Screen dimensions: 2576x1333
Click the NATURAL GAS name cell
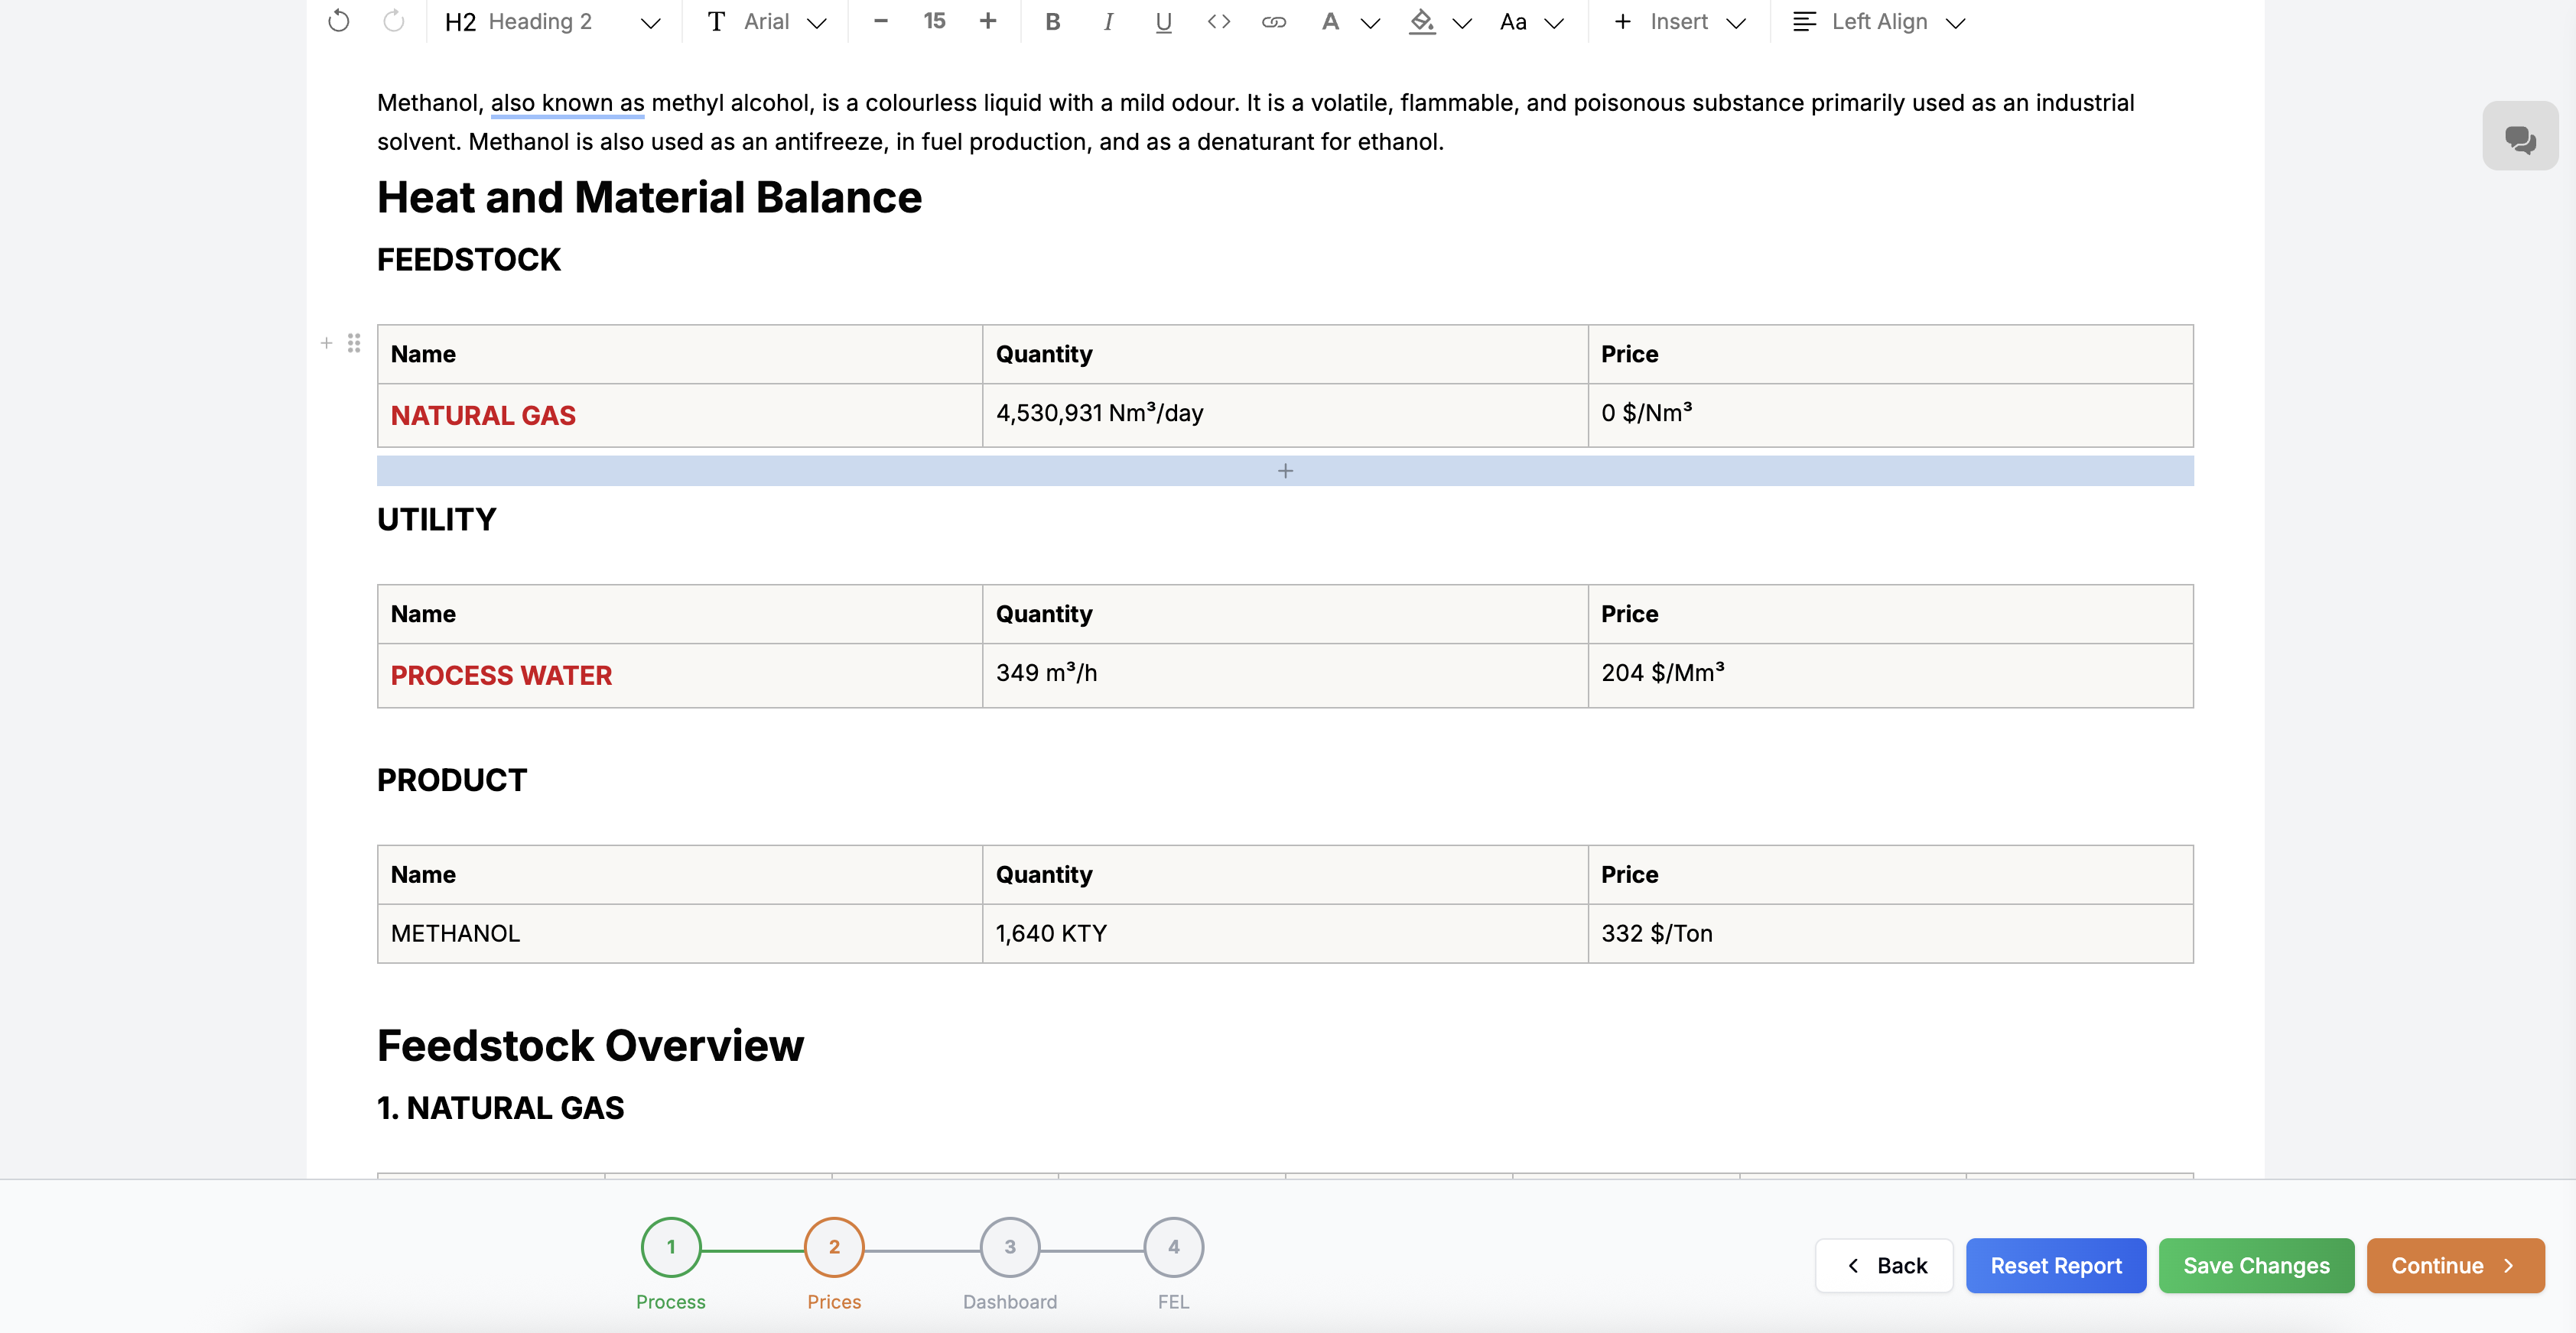680,416
